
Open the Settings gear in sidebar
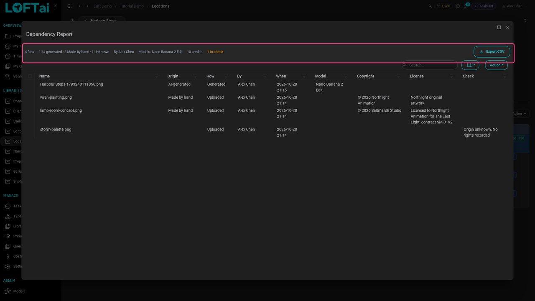pyautogui.click(x=8, y=266)
